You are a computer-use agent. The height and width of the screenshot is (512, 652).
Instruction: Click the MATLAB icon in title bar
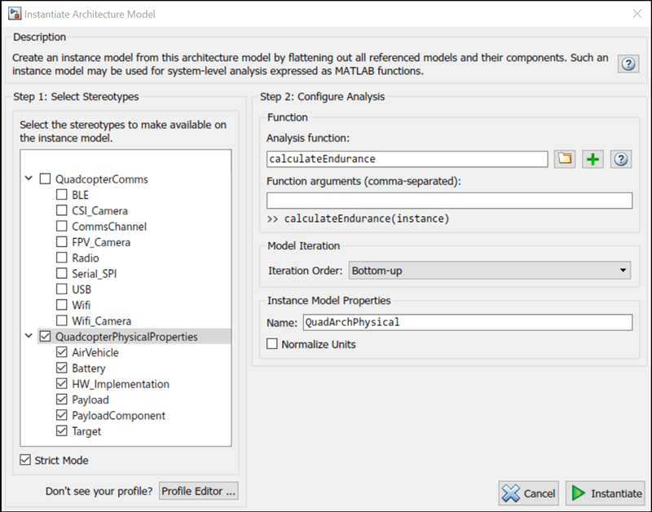(14, 14)
